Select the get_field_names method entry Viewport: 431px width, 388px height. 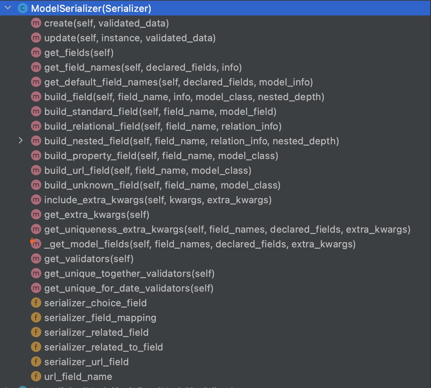pyautogui.click(x=144, y=67)
